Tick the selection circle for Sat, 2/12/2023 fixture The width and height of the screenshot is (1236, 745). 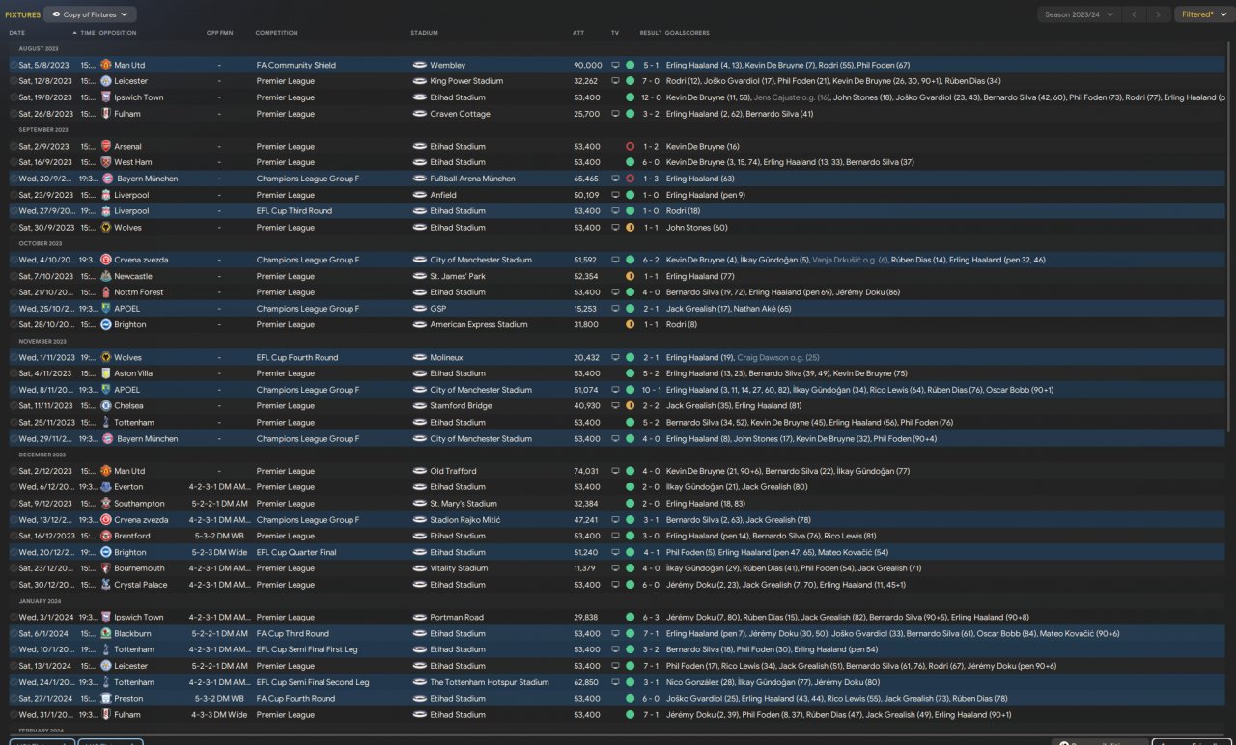click(x=14, y=471)
